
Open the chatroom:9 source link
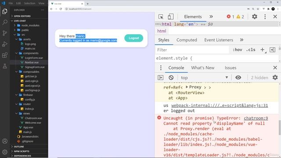click(x=256, y=118)
